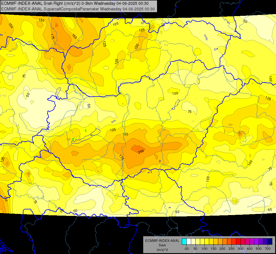The image size is (276, 254).
Task: Click the legend value label 700
Action: [268, 249]
